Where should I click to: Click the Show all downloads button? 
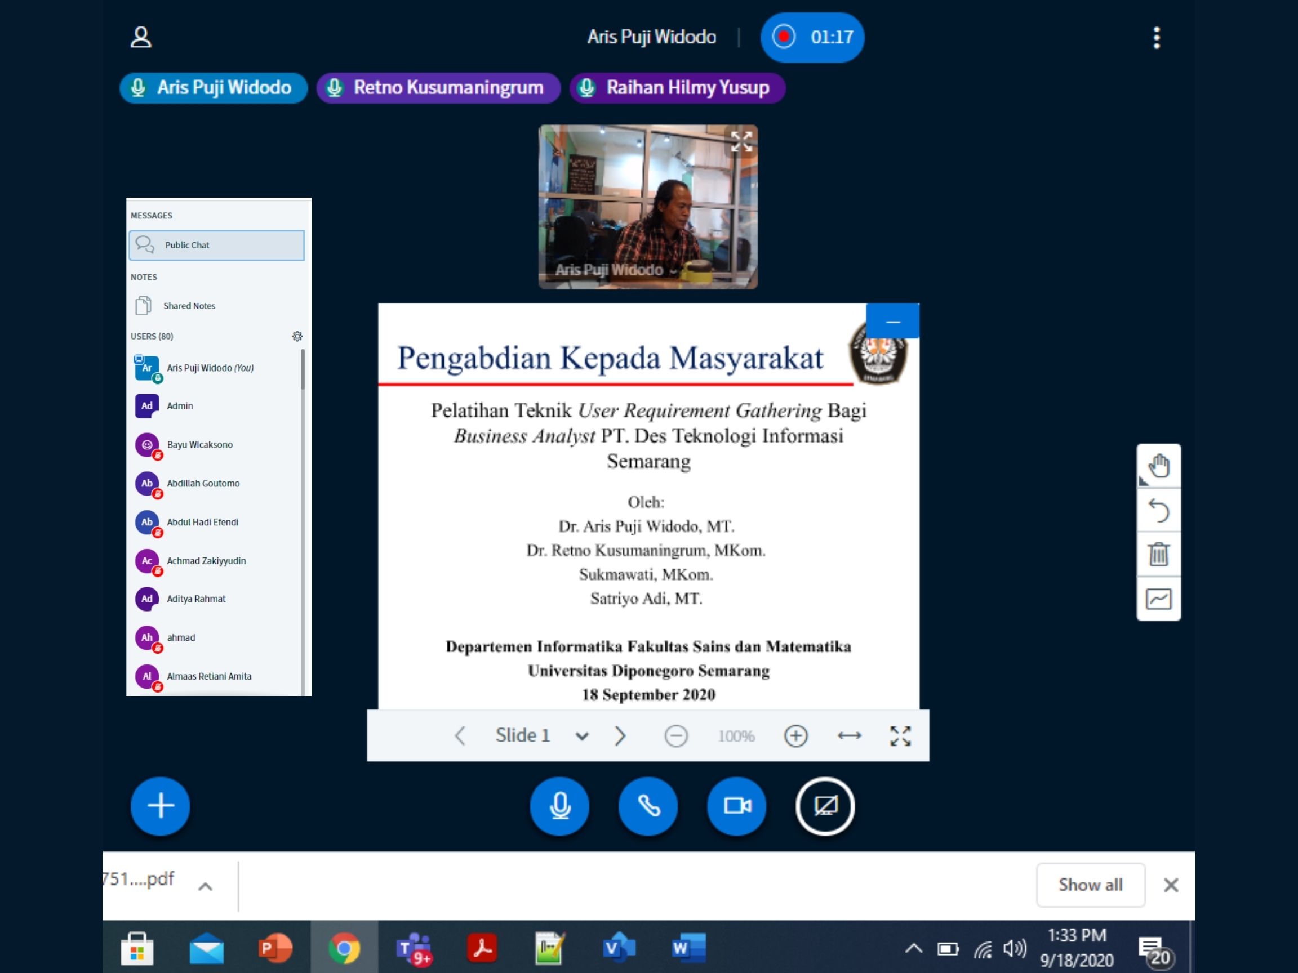[1090, 885]
